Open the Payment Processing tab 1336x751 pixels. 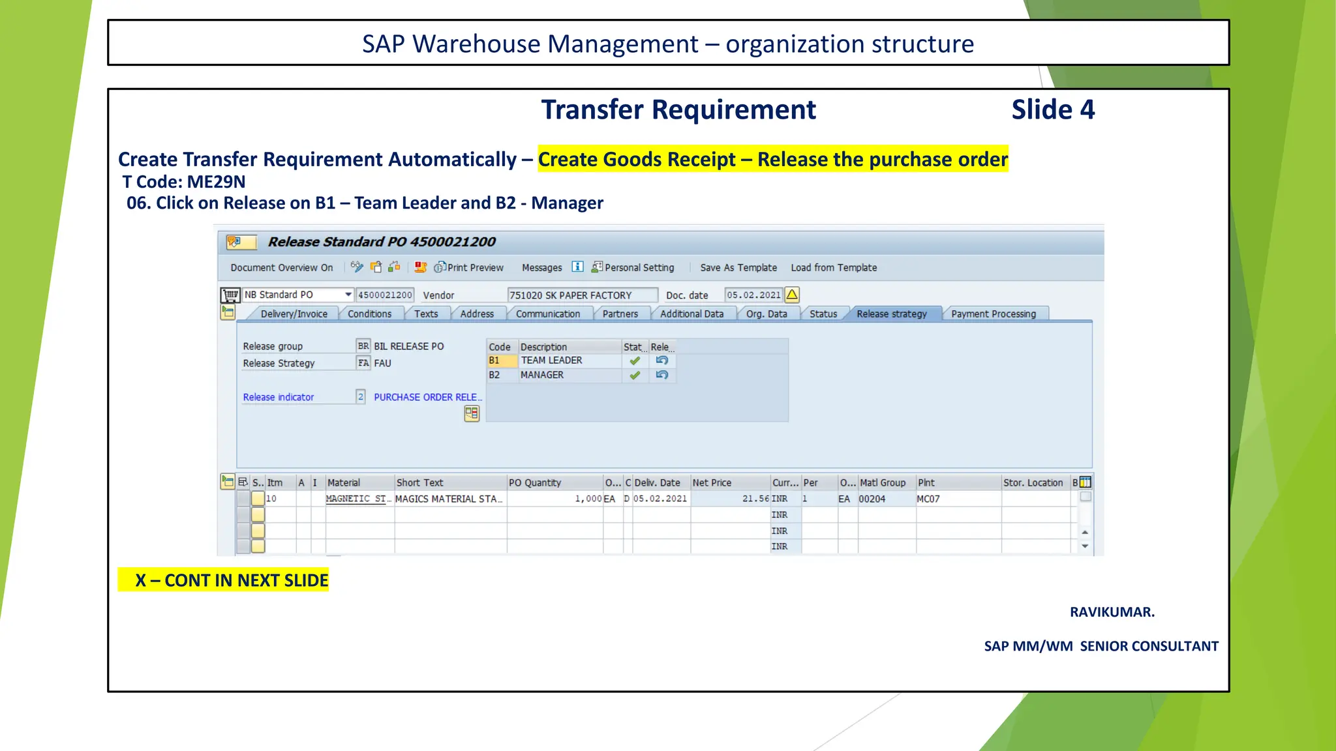(x=994, y=314)
